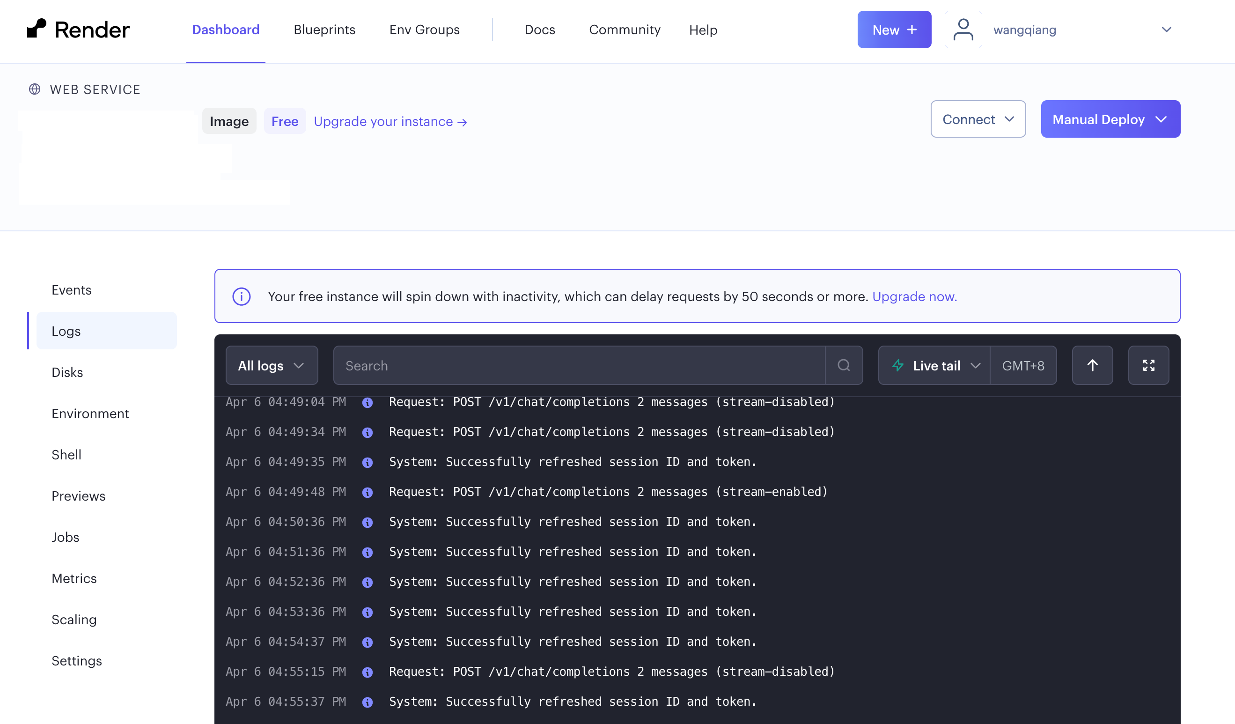Follow the Upgrade your instance link
Viewport: 1235px width, 724px height.
(390, 121)
